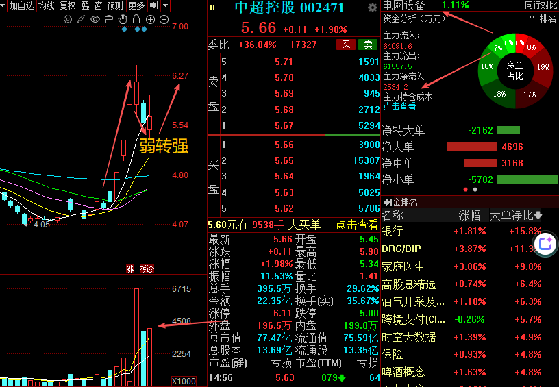Select the drawing pen tool

click(81, 20)
